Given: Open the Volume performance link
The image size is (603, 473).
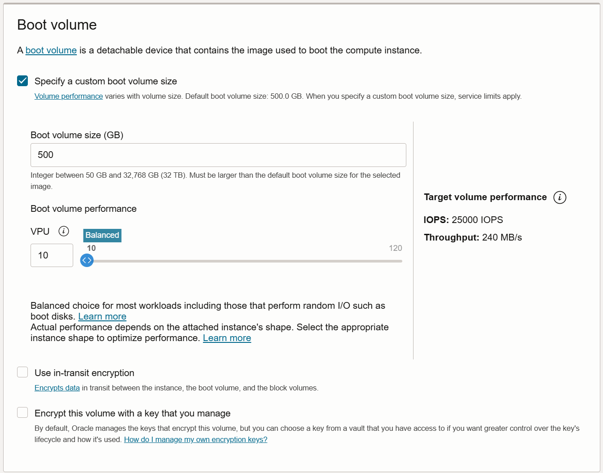Looking at the screenshot, I should pos(69,96).
